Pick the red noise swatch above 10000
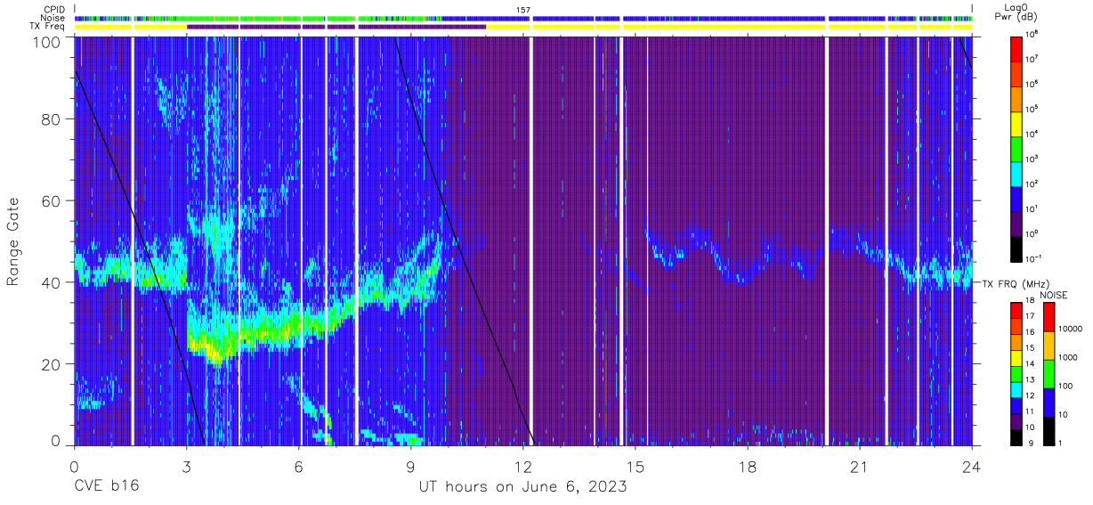Screen dimensions: 1093x505 (1048, 317)
